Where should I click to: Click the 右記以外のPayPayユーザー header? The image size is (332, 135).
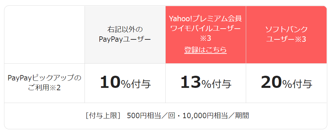pyautogui.click(x=125, y=34)
